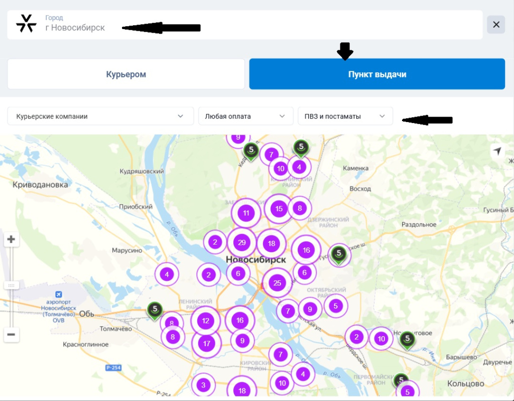Close the delivery widget with X button
514x401 pixels.
496,25
